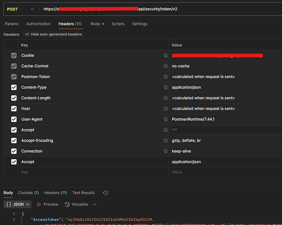Click the Preview button
Image resolution: width=282 pixels, height=225 pixels.
[48, 204]
